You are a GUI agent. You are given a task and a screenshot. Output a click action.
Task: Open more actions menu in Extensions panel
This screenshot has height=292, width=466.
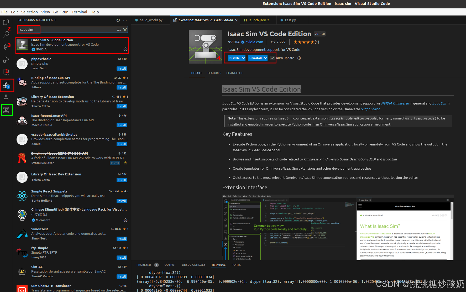125,20
